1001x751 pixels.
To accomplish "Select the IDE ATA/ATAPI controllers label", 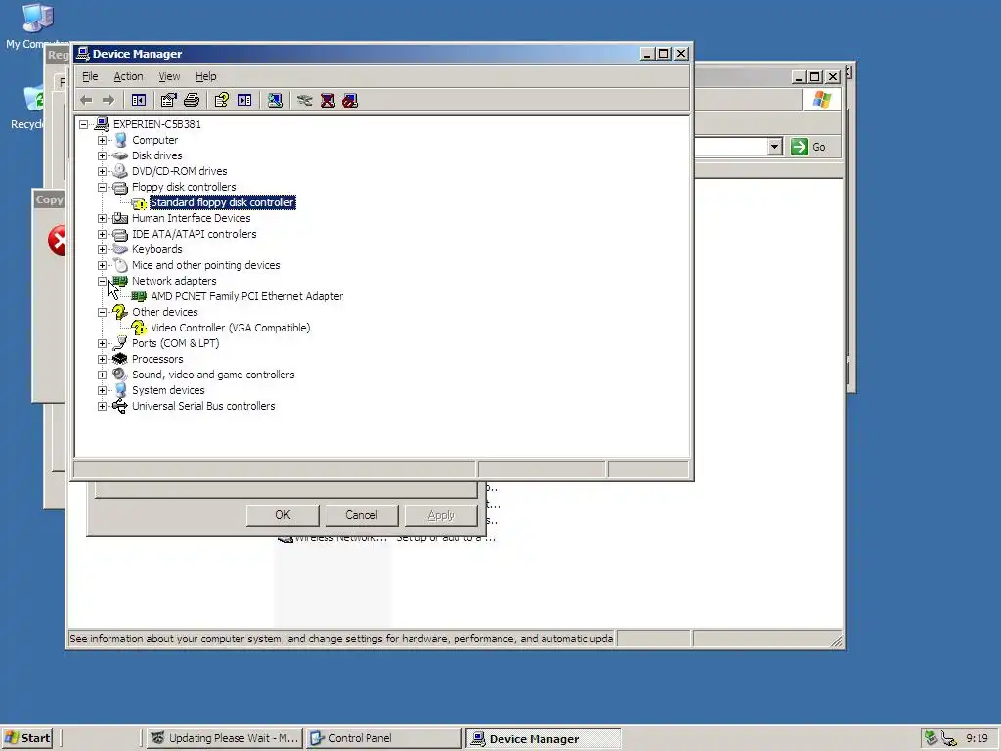I will coord(195,234).
